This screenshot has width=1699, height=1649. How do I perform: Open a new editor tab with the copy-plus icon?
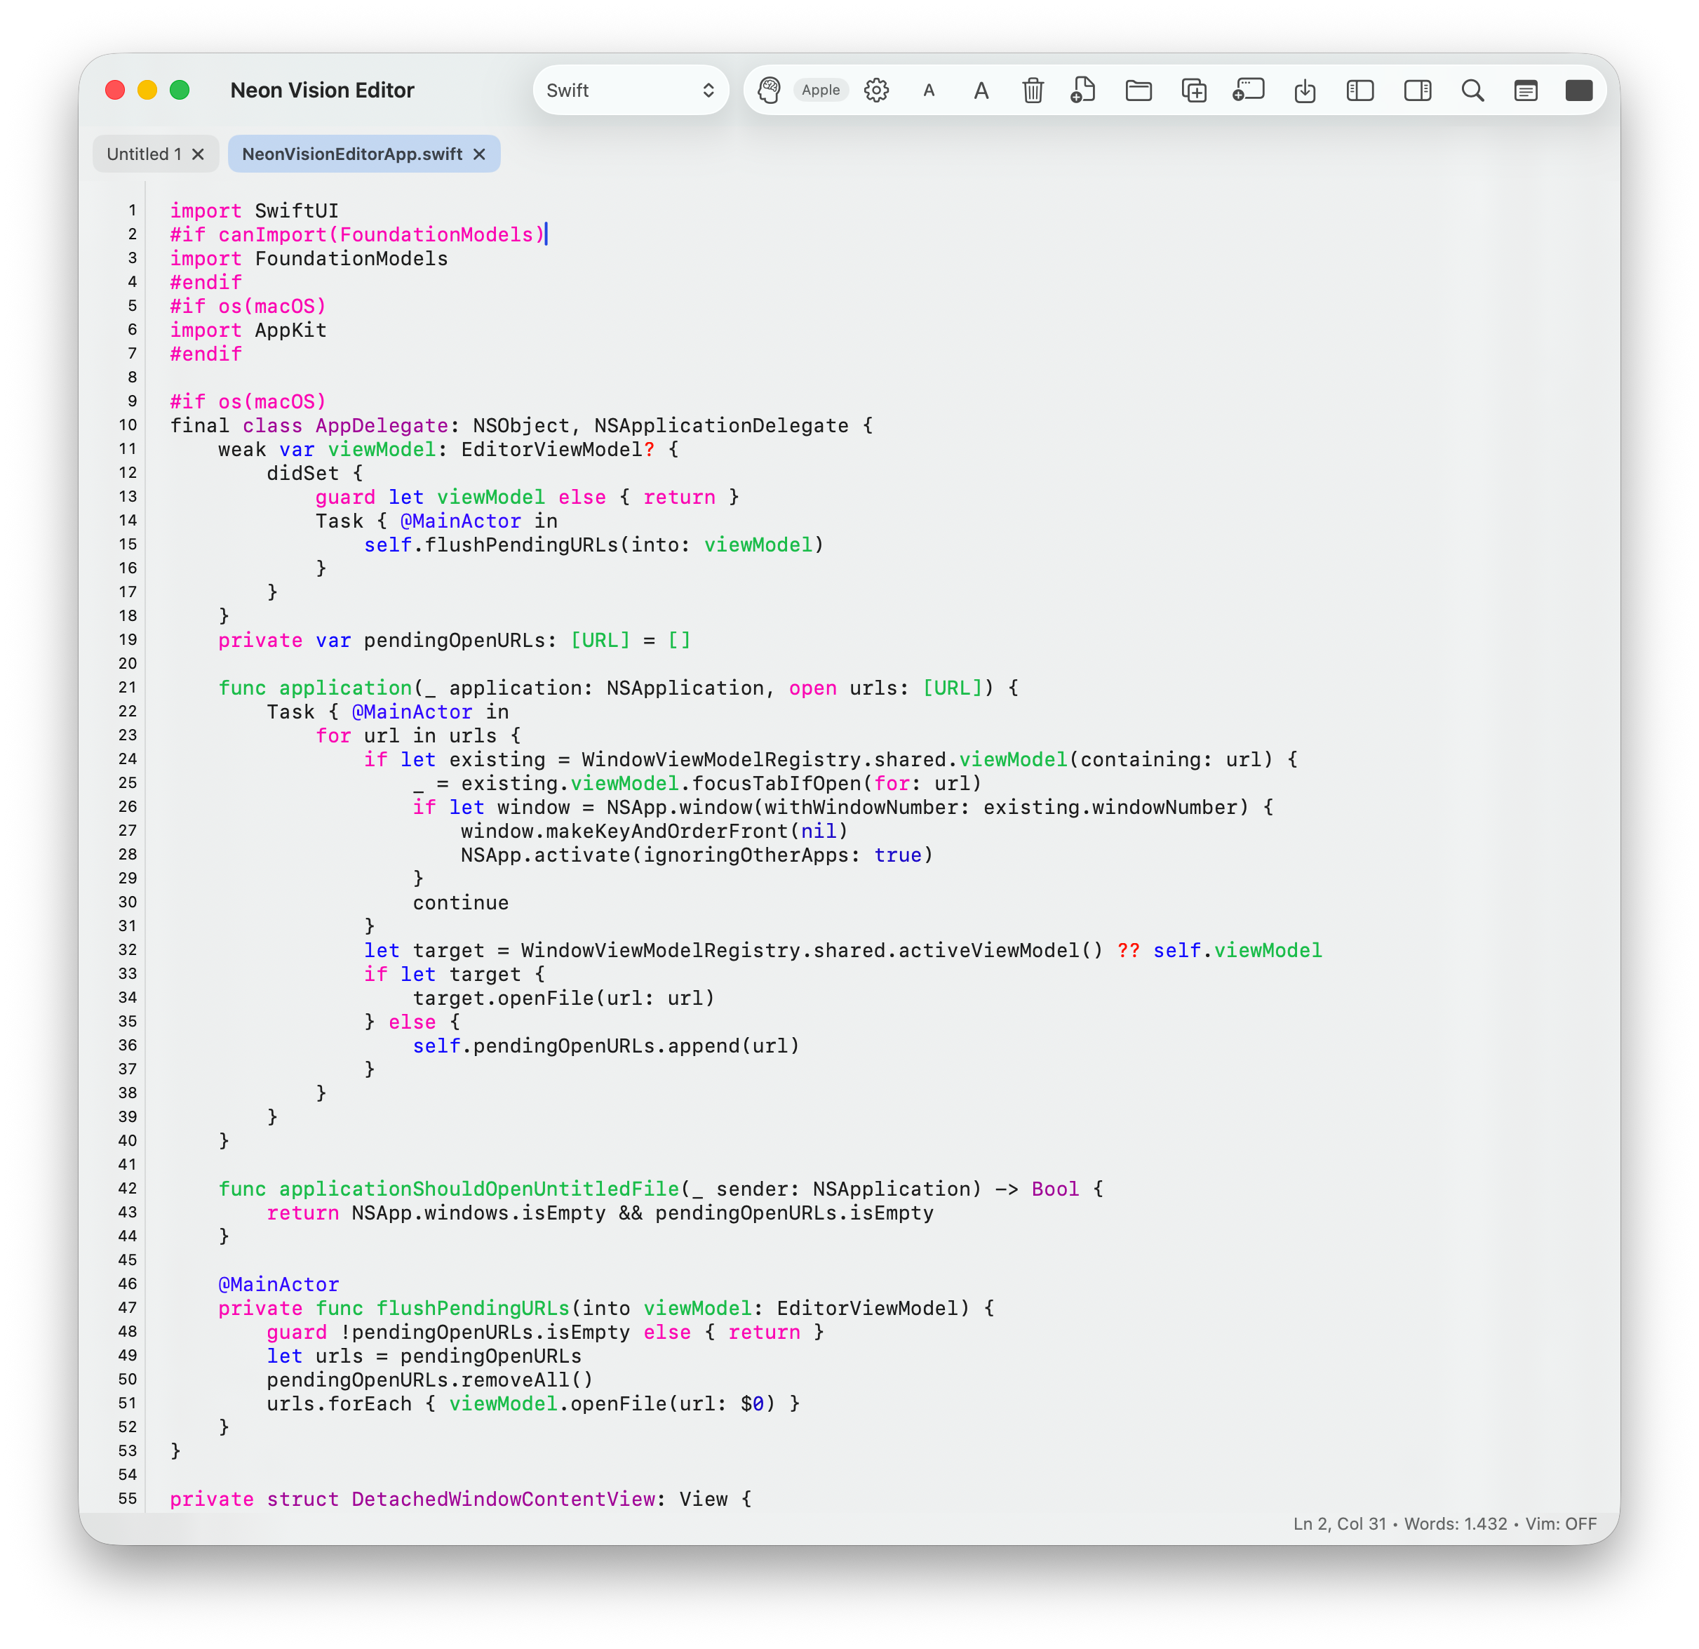(x=1193, y=90)
